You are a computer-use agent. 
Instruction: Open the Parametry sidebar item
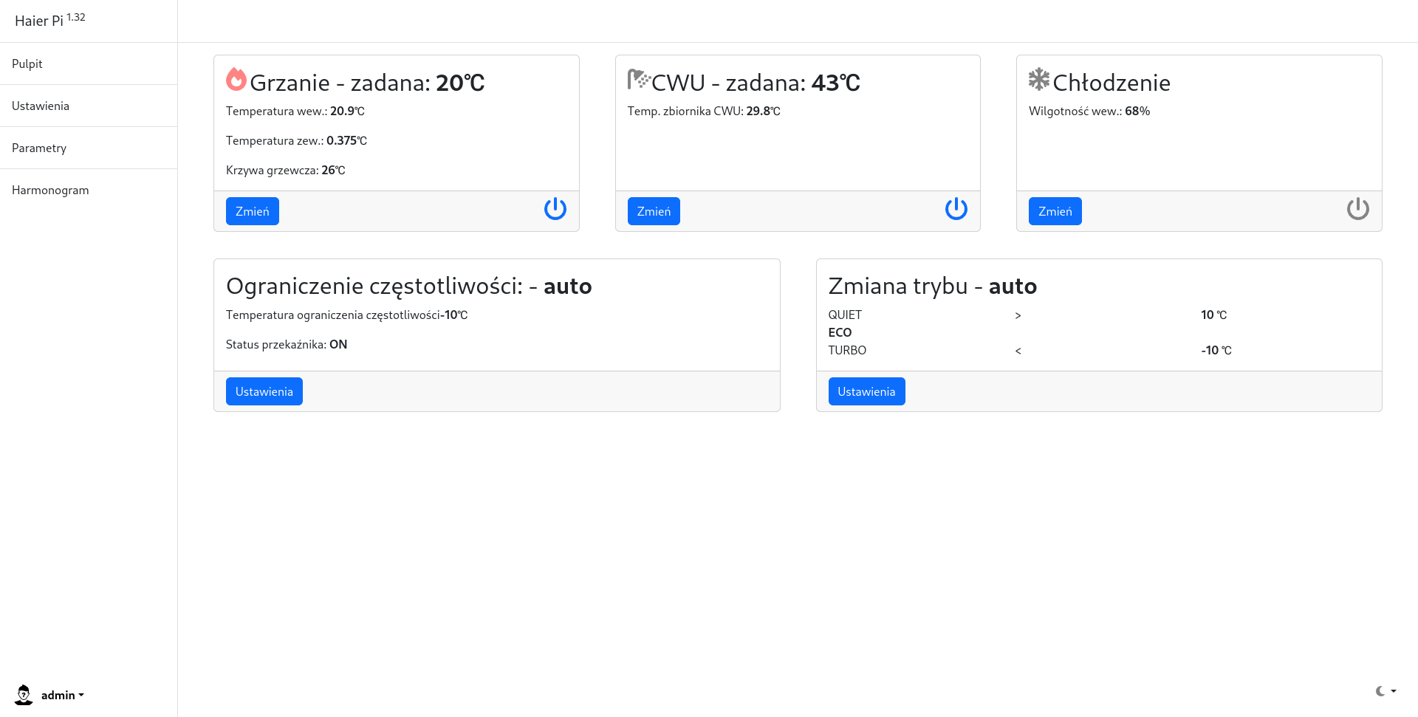click(x=39, y=148)
